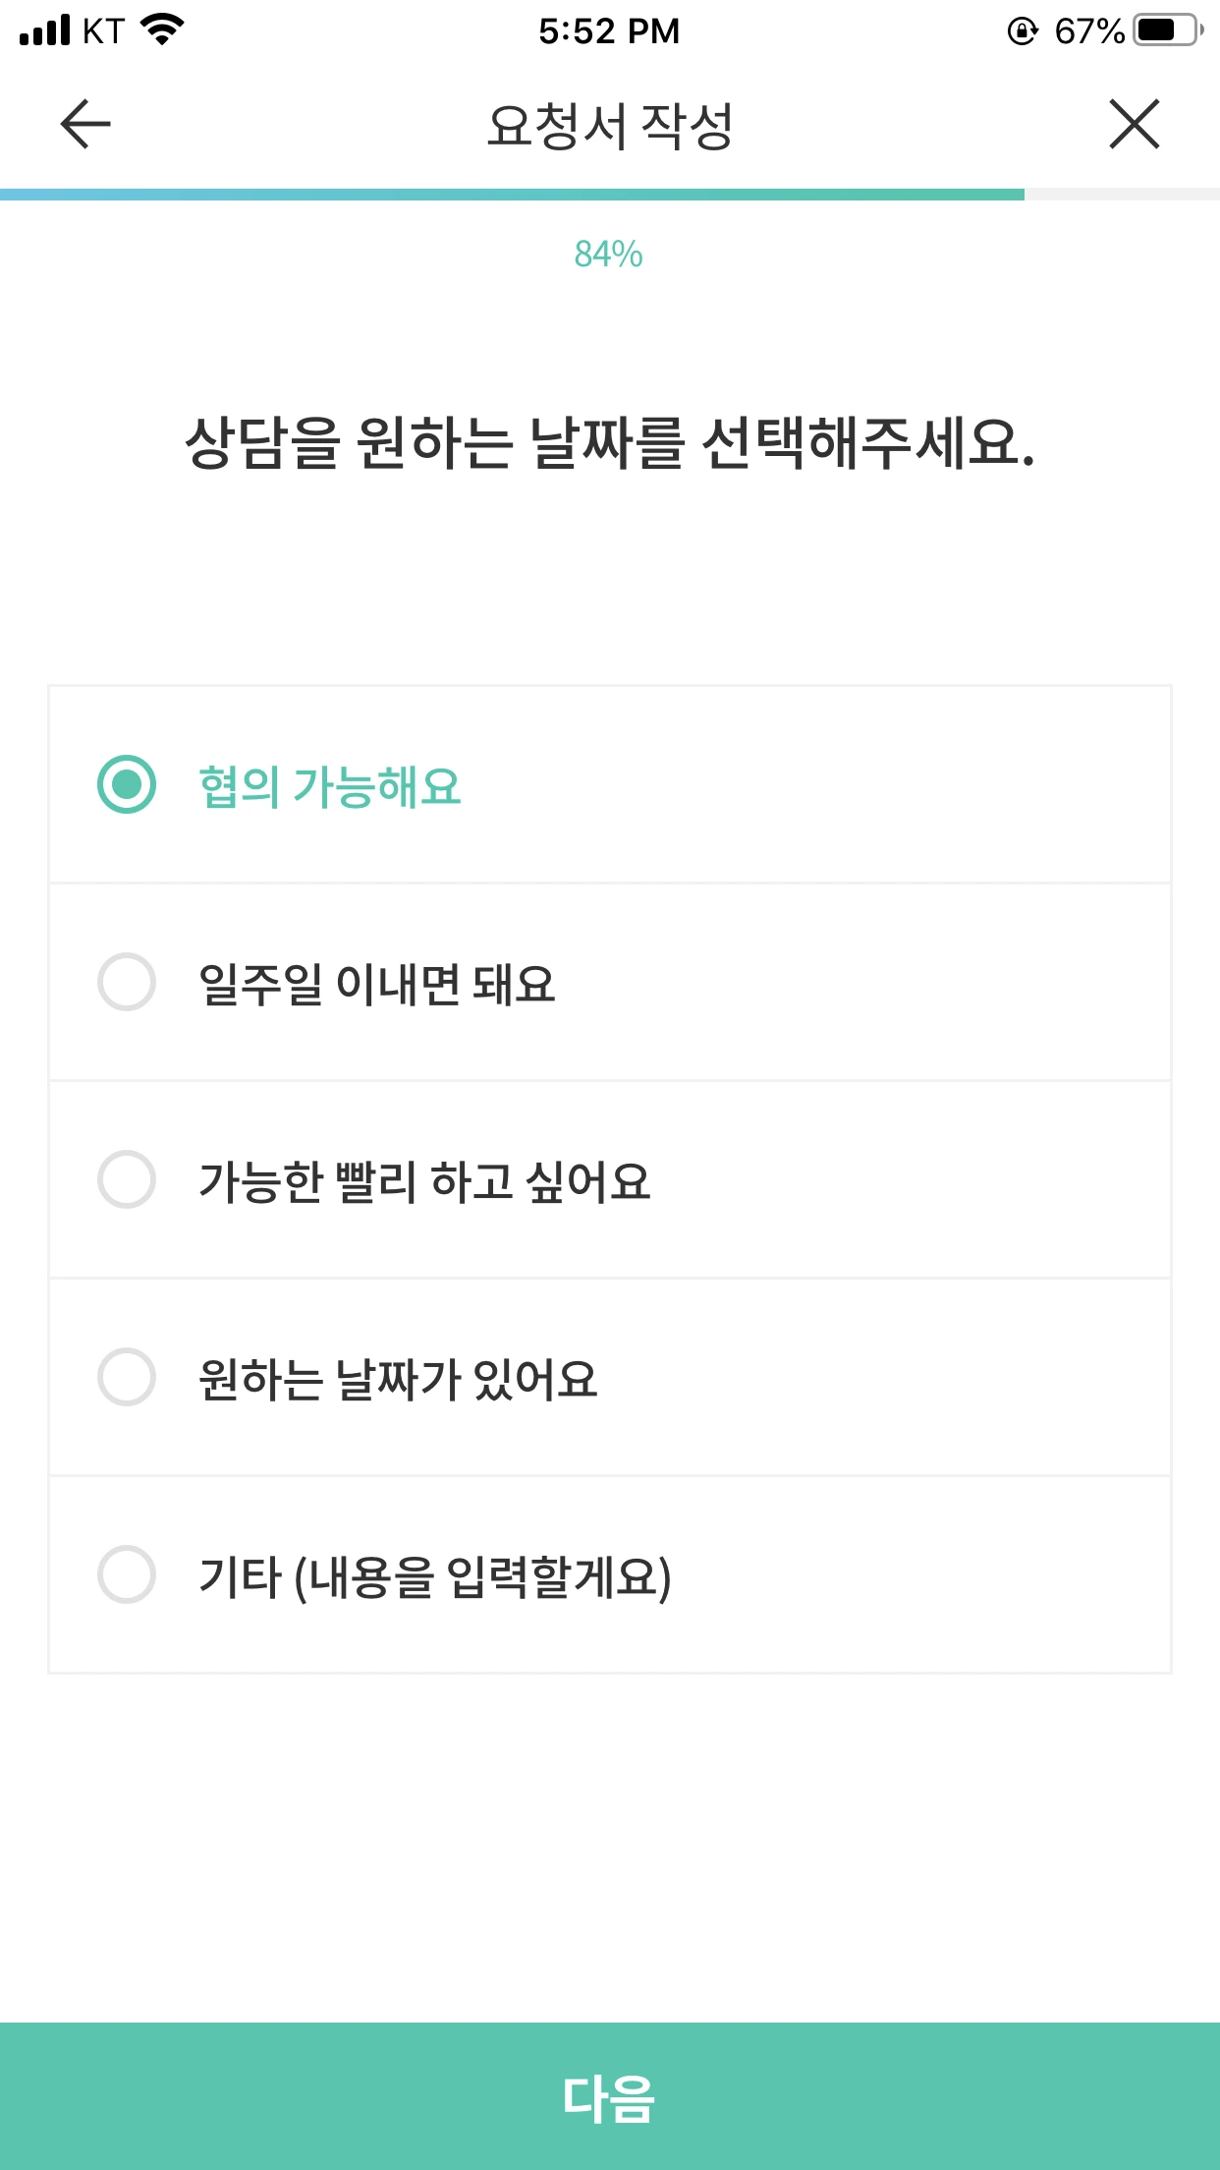
Task: Tap the '기타 (내용을 입력할게요)' option text
Action: (435, 1576)
